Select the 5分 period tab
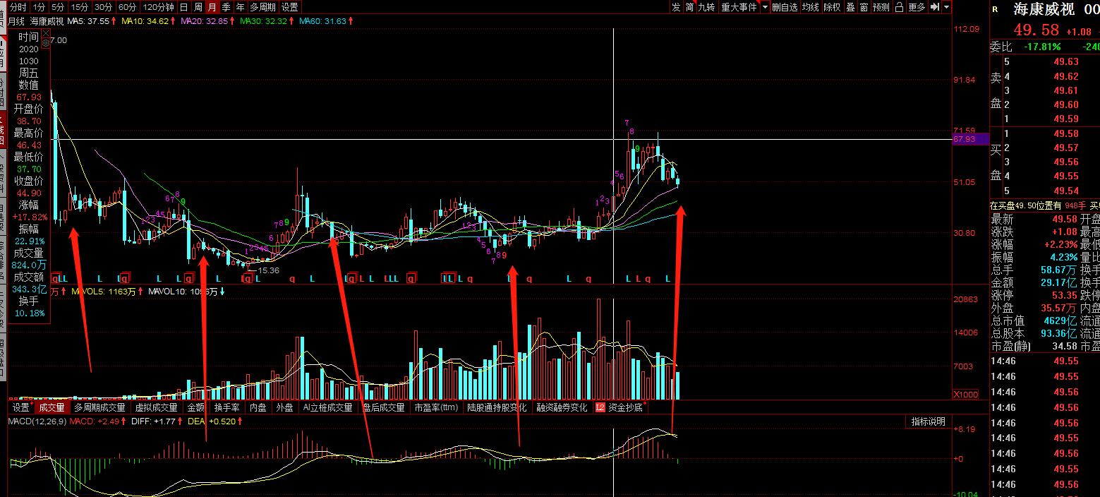The width and height of the screenshot is (1100, 497). point(59,7)
